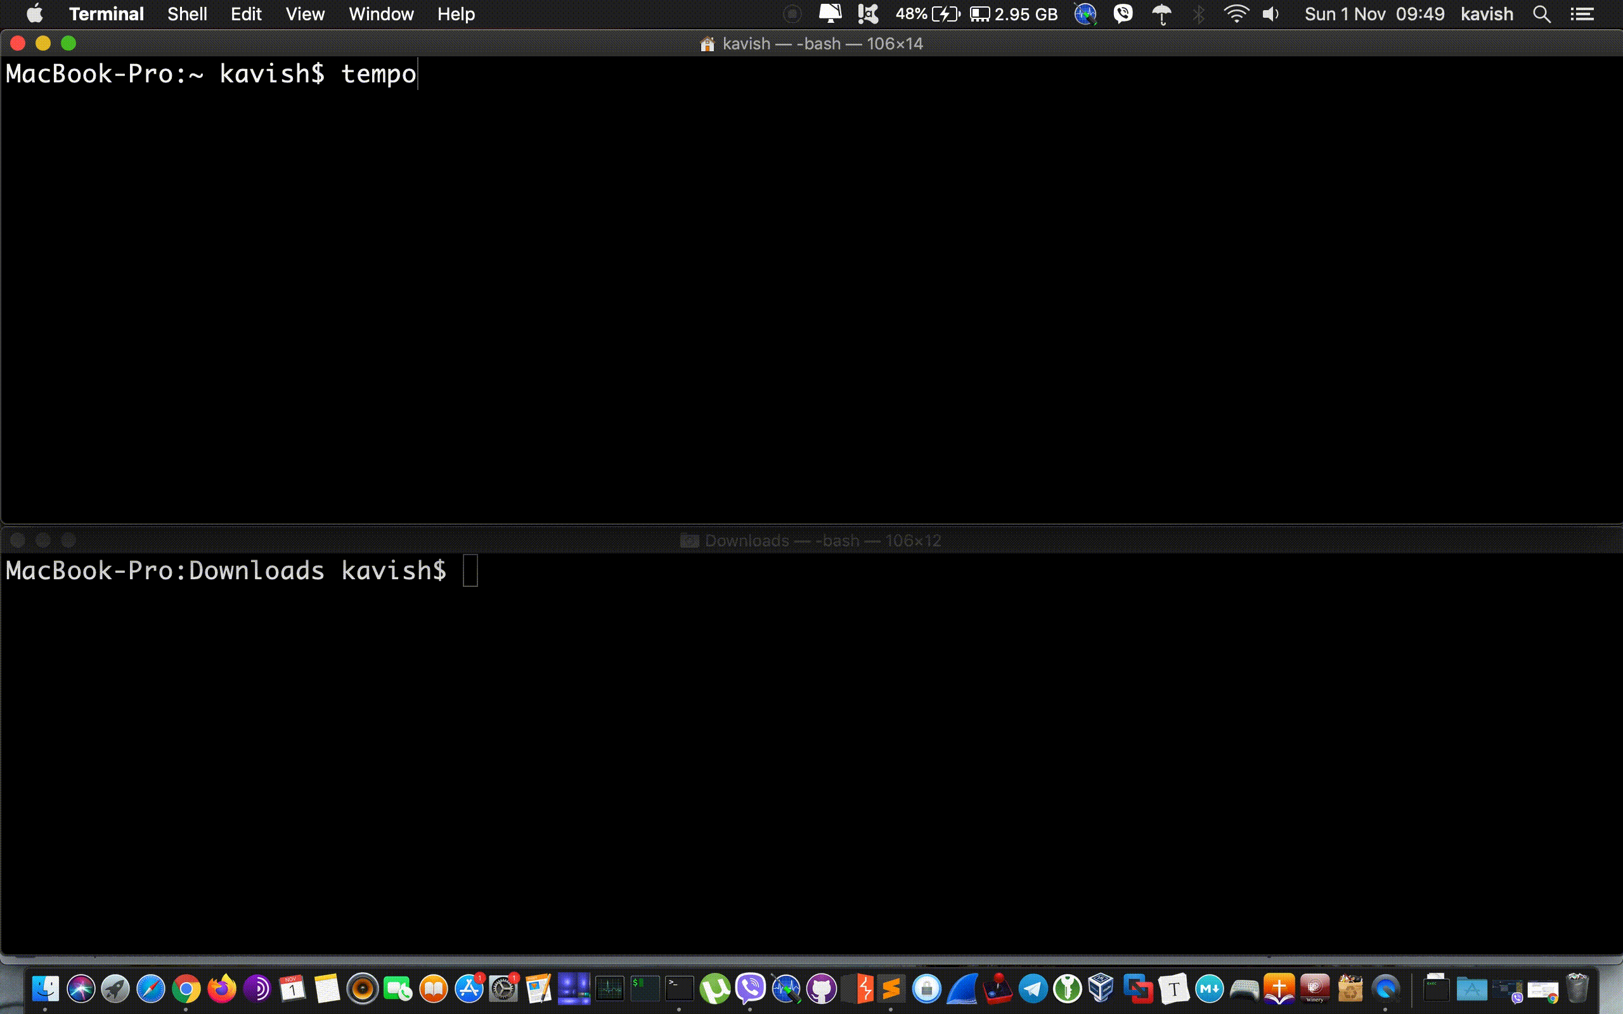The width and height of the screenshot is (1623, 1014).
Task: Open the Shell menu
Action: click(186, 14)
